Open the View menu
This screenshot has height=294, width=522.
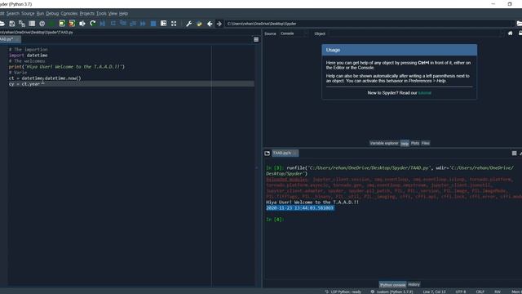click(113, 14)
